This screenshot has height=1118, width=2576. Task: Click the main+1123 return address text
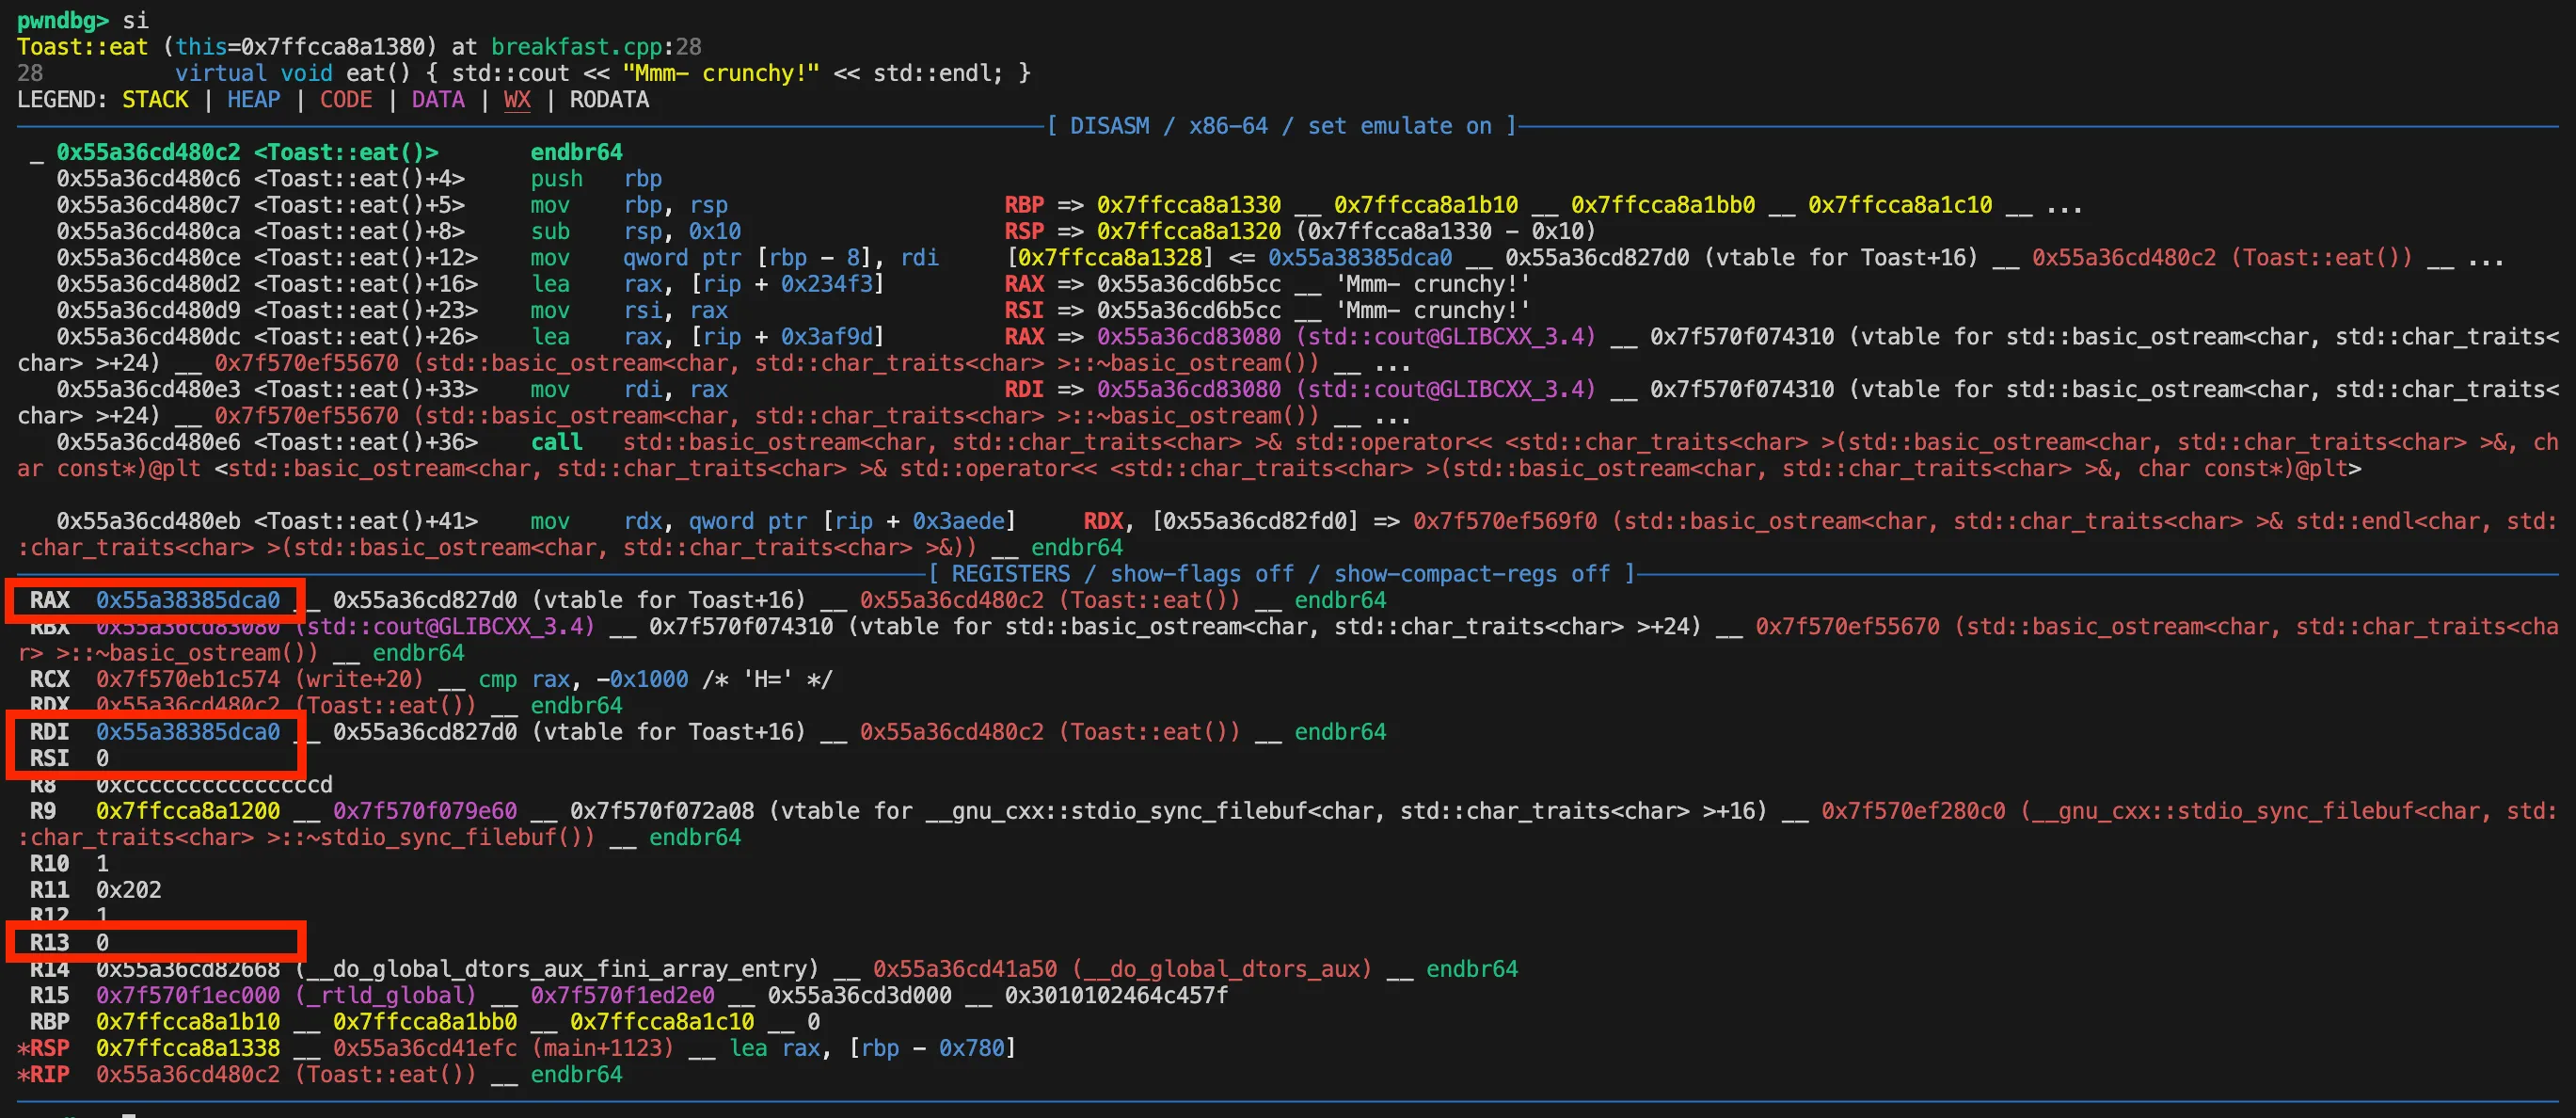click(x=603, y=1048)
